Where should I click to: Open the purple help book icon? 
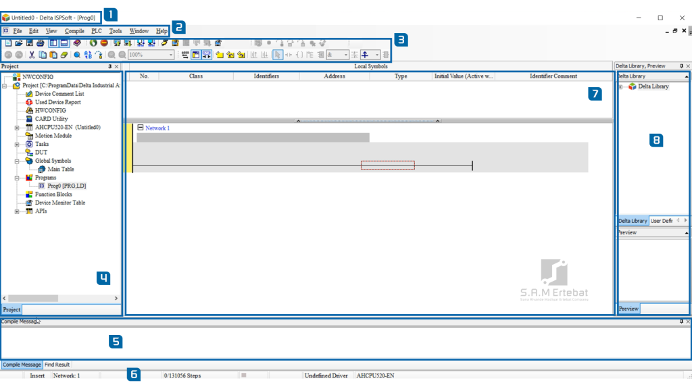click(x=77, y=43)
